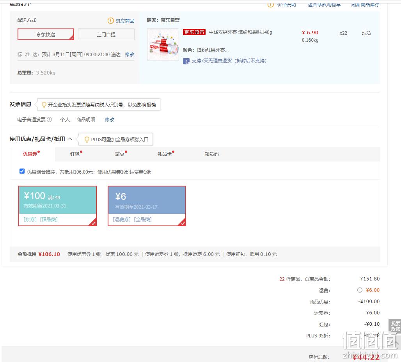This screenshot has height=362, width=401.
Task: Click the info icon beside 电子普通发票
Action: click(x=50, y=119)
